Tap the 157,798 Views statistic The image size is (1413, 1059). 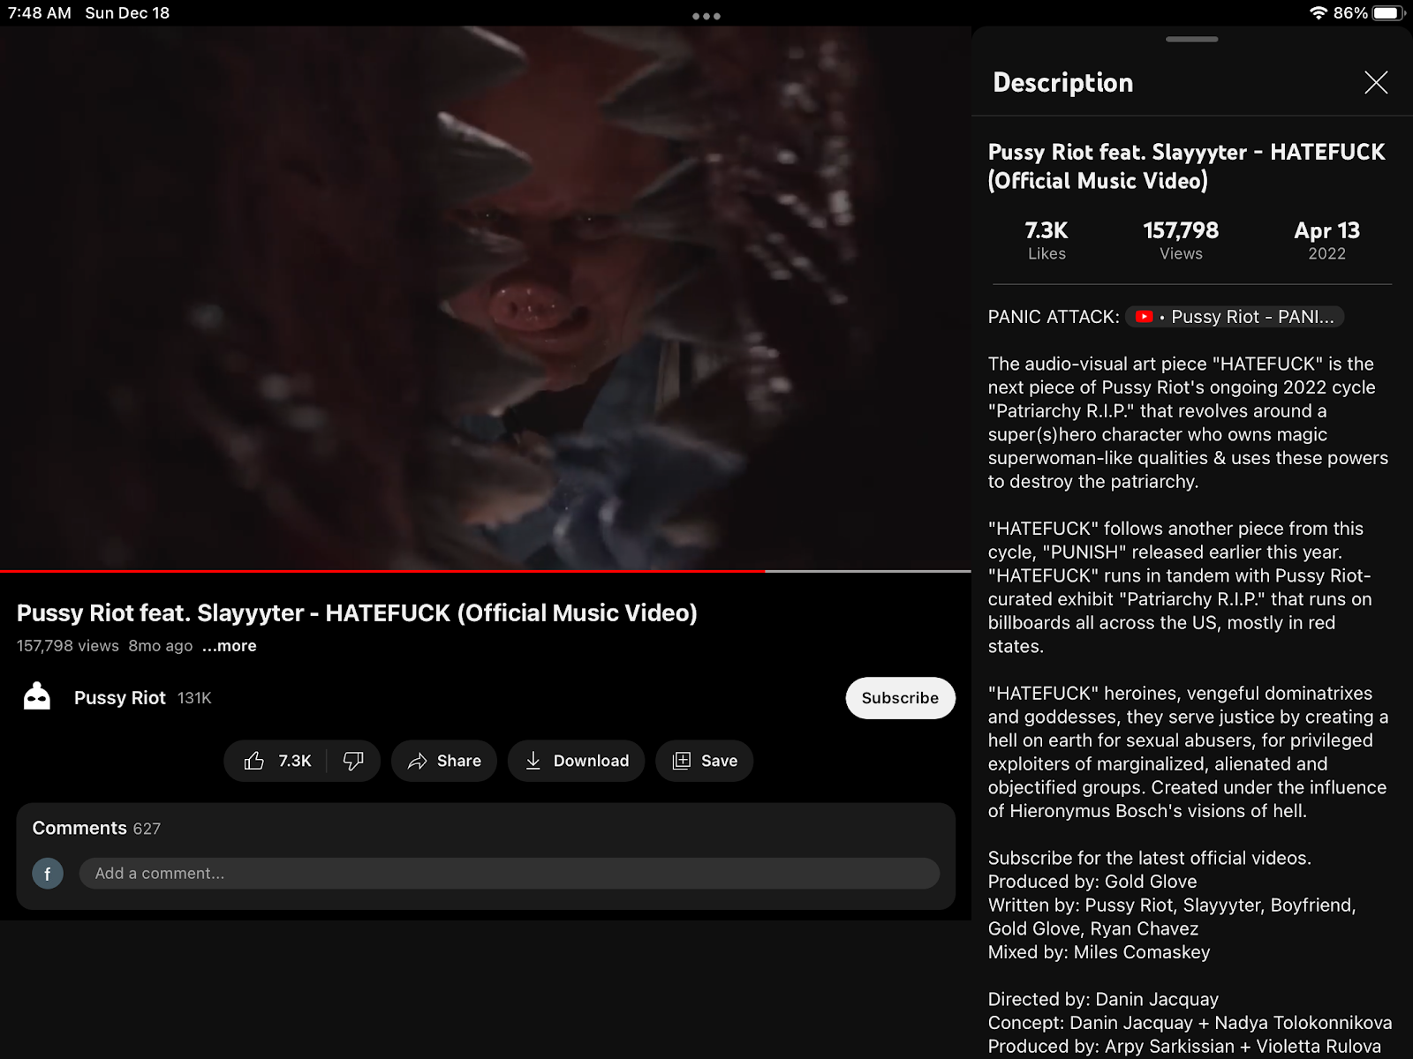click(1181, 240)
